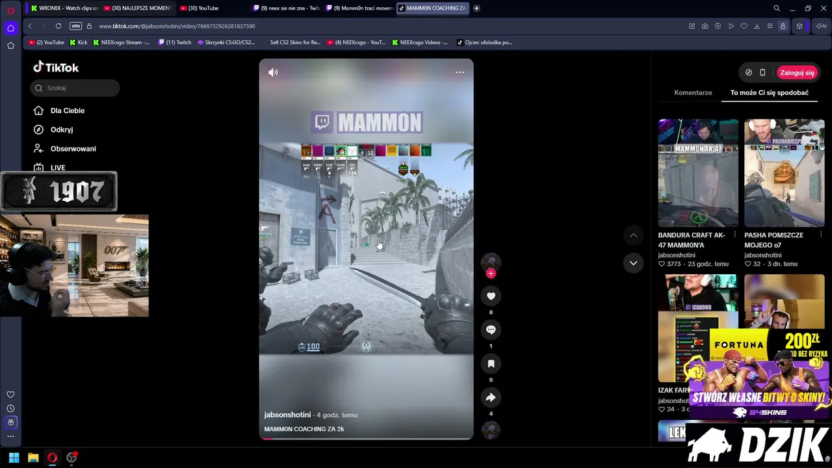Open File Explorer from the taskbar
Viewport: 832px width, 468px height.
tap(33, 458)
